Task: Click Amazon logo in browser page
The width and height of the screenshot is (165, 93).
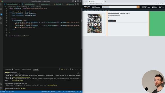Action: pyautogui.click(x=87, y=7)
